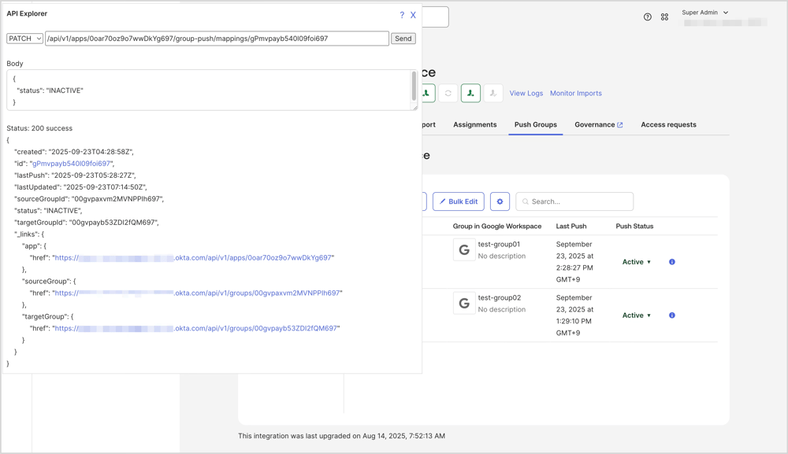
Task: Click the green push-users icon beside View Logs
Action: pos(470,94)
